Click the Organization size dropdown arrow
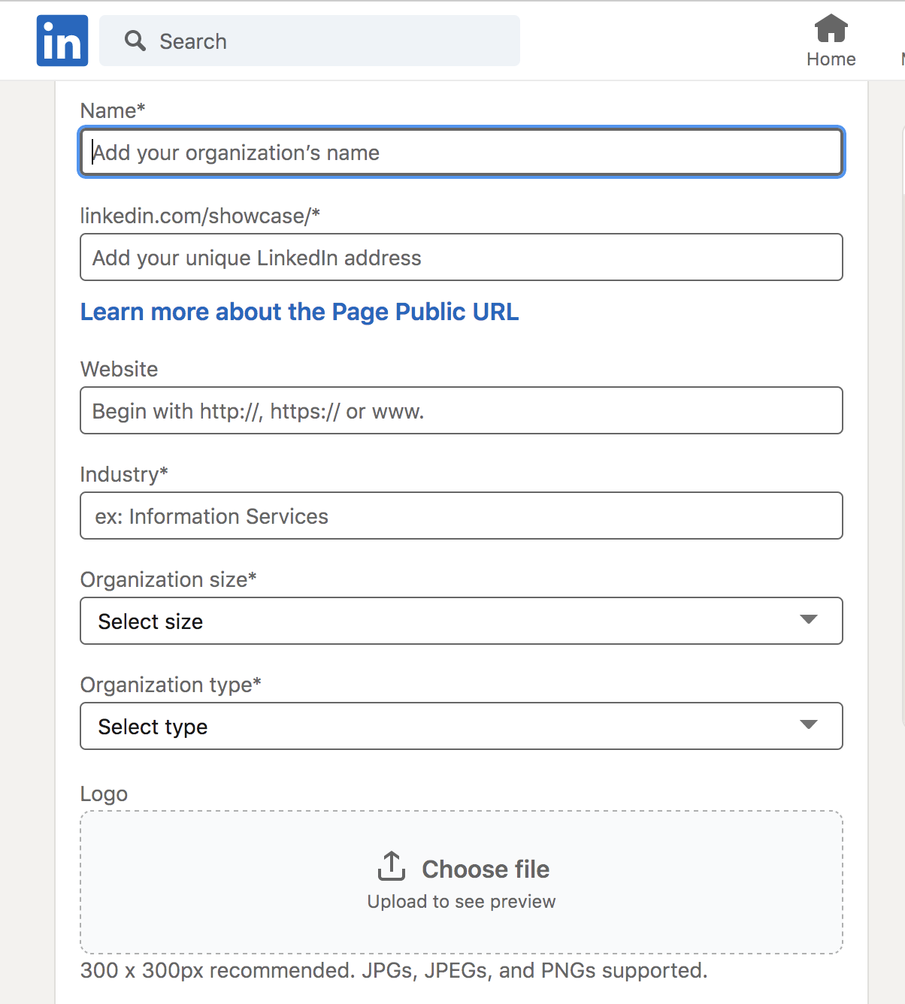 809,619
